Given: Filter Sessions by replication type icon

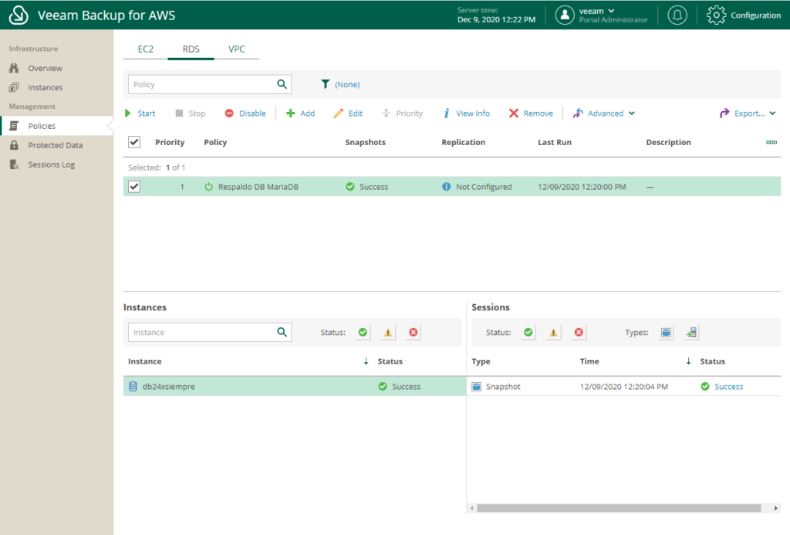Looking at the screenshot, I should [x=691, y=332].
